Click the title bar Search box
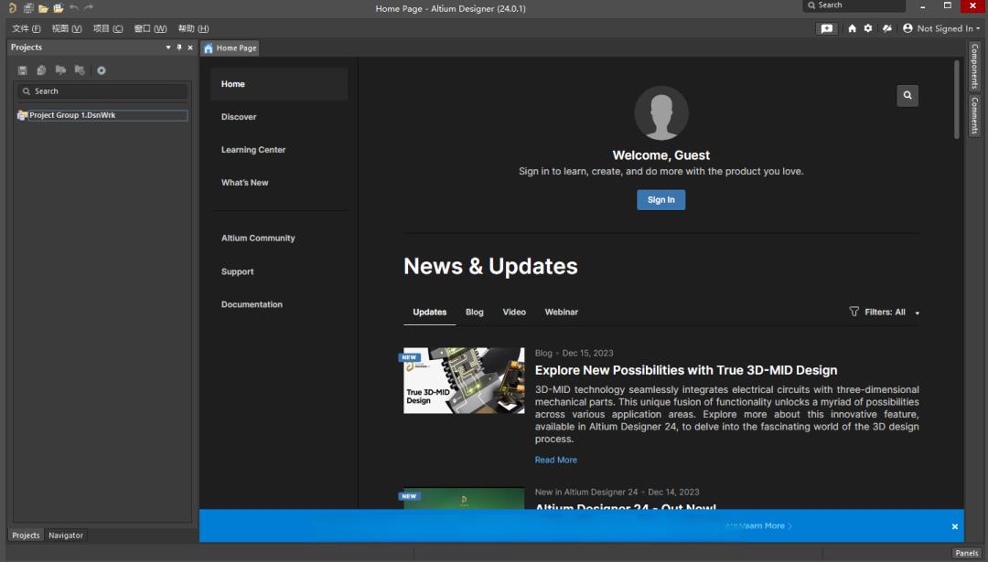Image resolution: width=988 pixels, height=562 pixels. [x=854, y=5]
